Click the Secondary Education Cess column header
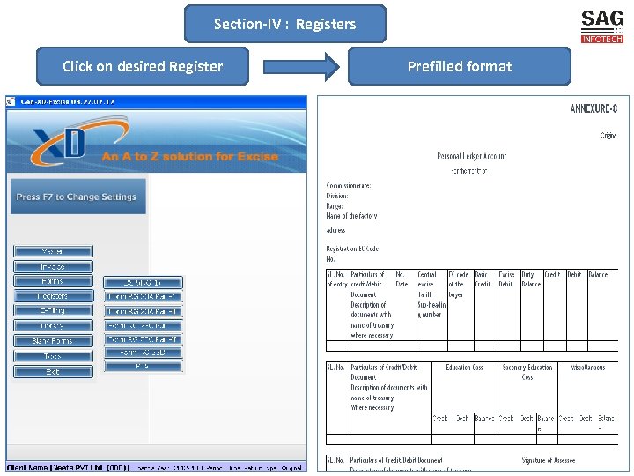 (527, 372)
